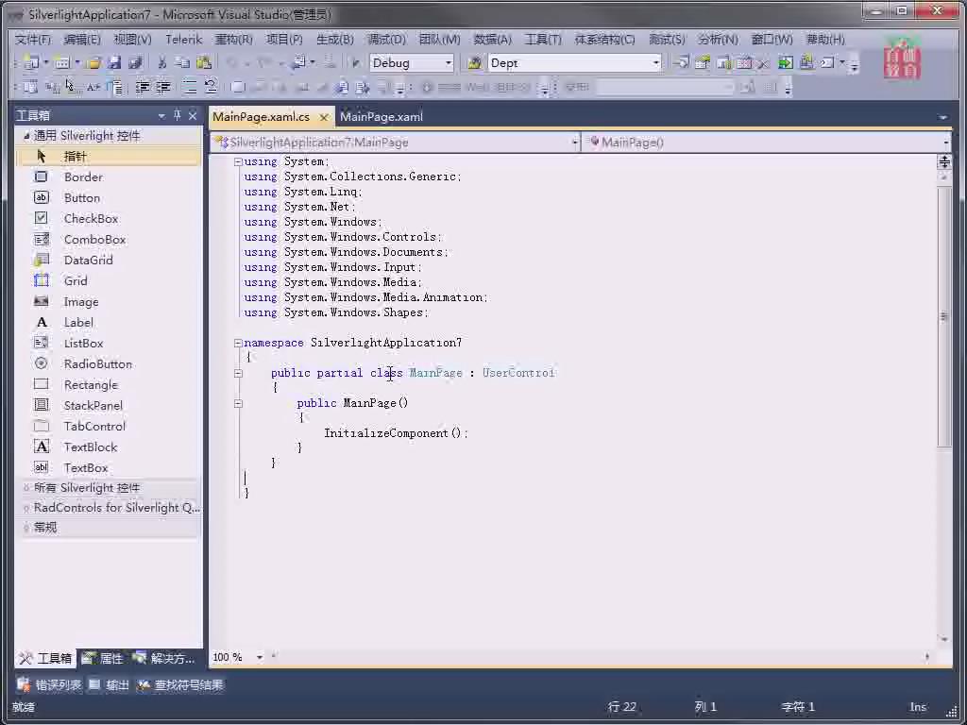Open the 输出 output tab
The height and width of the screenshot is (725, 967).
[109, 685]
